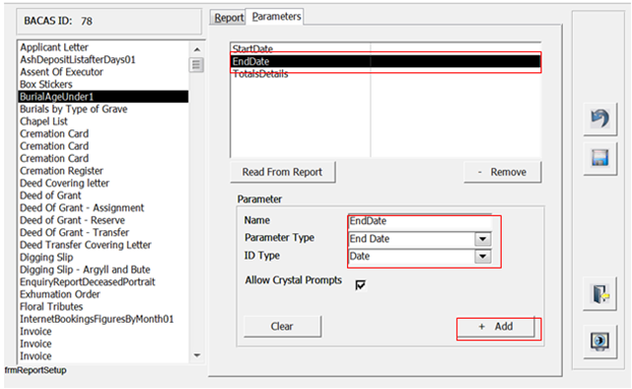
Task: Select Digging Slip - Argyll and Bute
Action: (104, 270)
